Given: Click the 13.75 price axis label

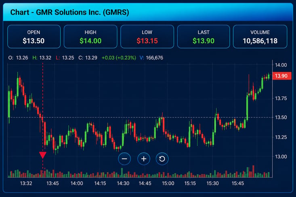Looking at the screenshot, I should (x=281, y=98).
